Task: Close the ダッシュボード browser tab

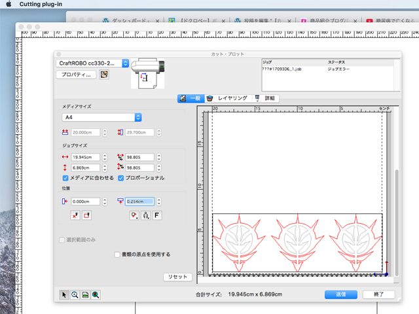Action: pyautogui.click(x=157, y=21)
